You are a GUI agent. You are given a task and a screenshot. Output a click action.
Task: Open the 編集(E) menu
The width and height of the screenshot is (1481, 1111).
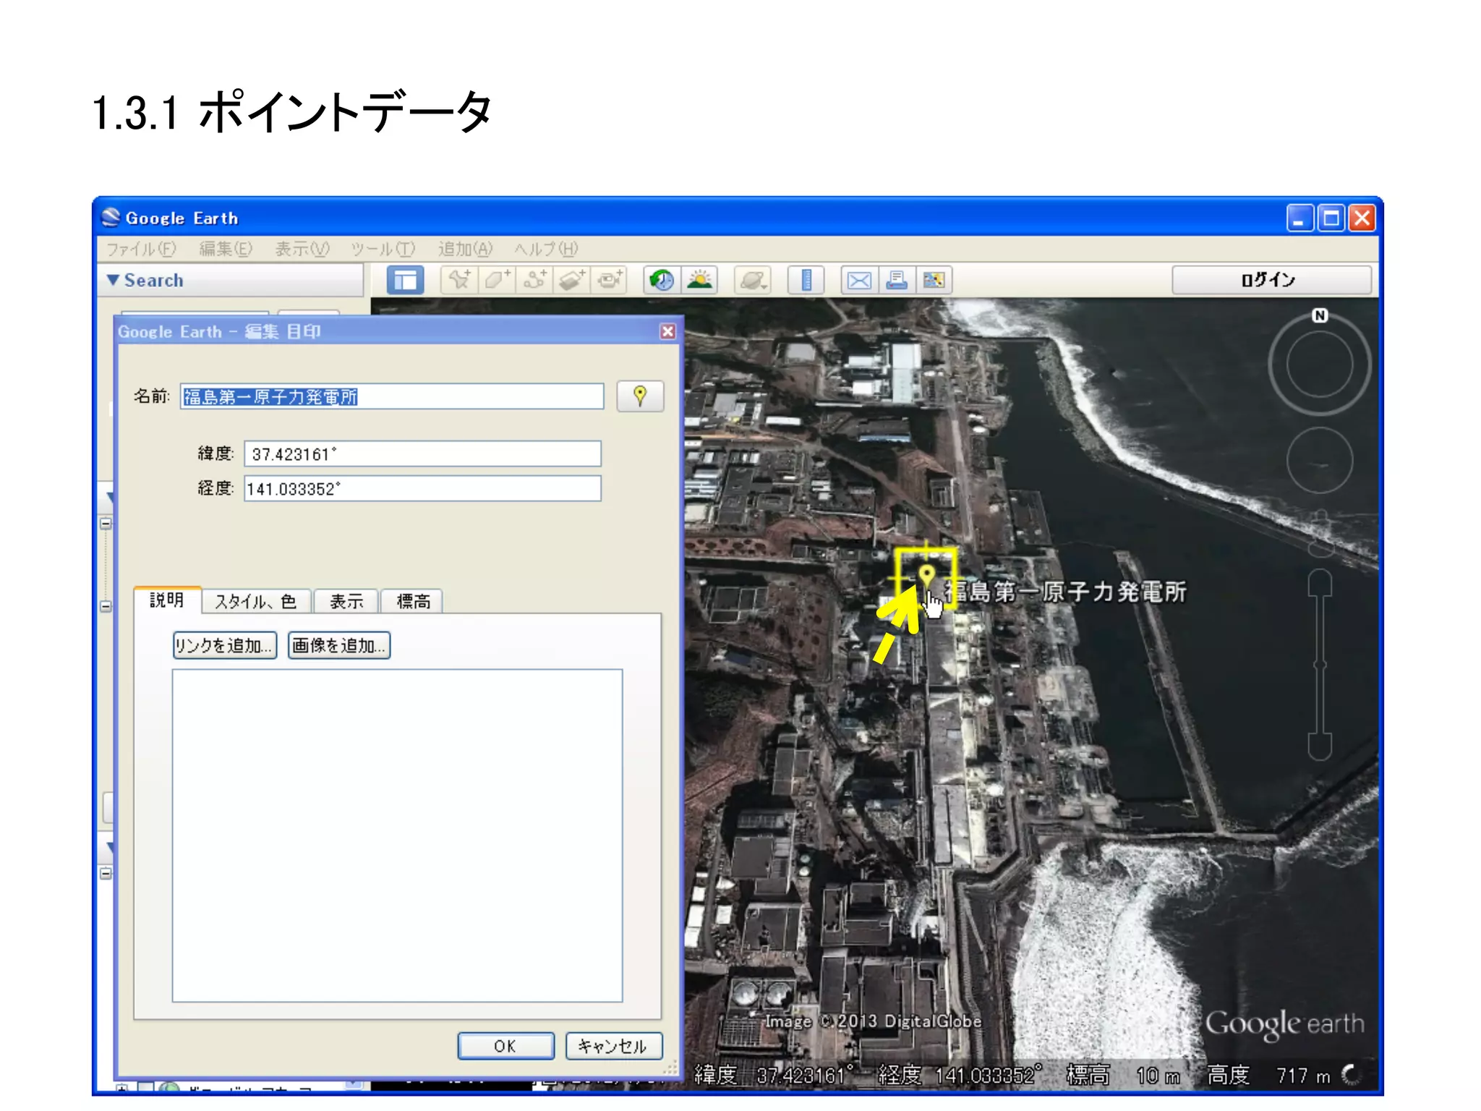[x=226, y=249]
